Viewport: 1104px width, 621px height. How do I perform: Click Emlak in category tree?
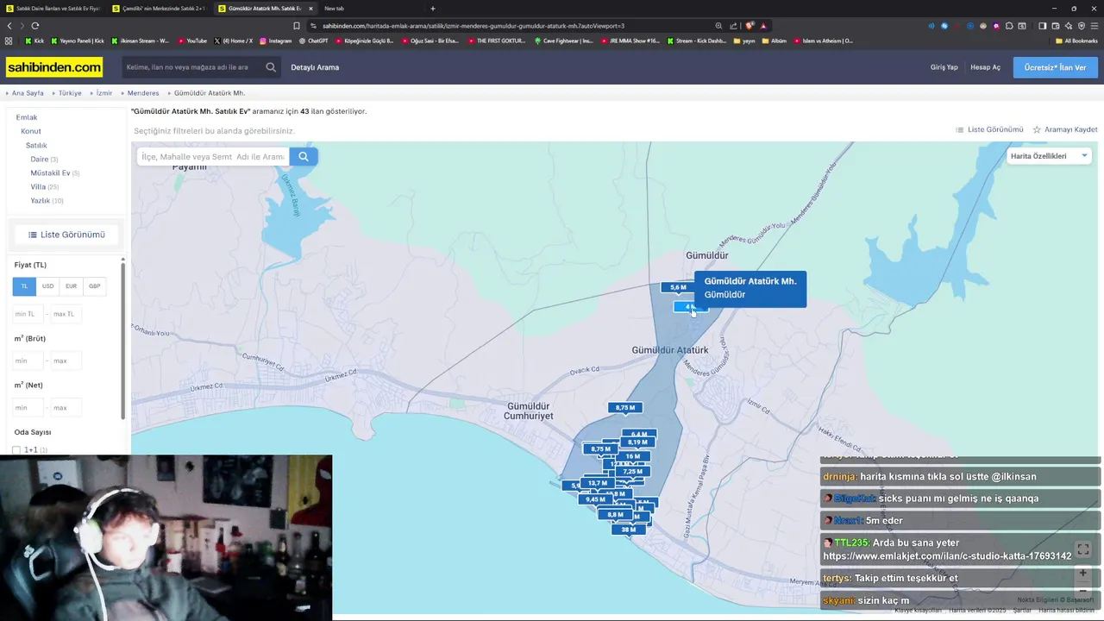(27, 117)
